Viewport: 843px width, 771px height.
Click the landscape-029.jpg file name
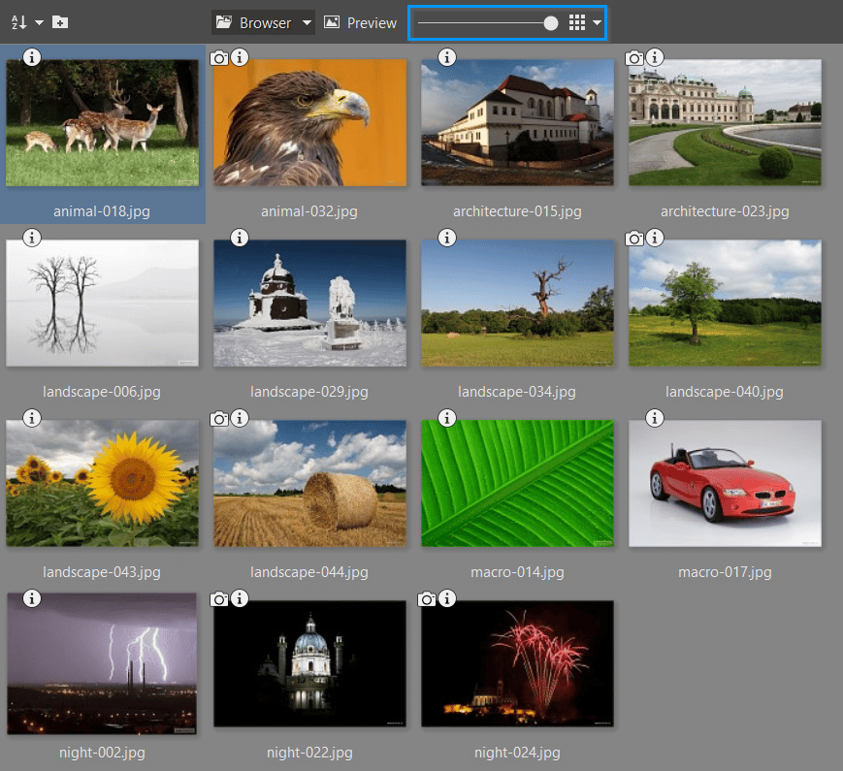[x=309, y=392]
